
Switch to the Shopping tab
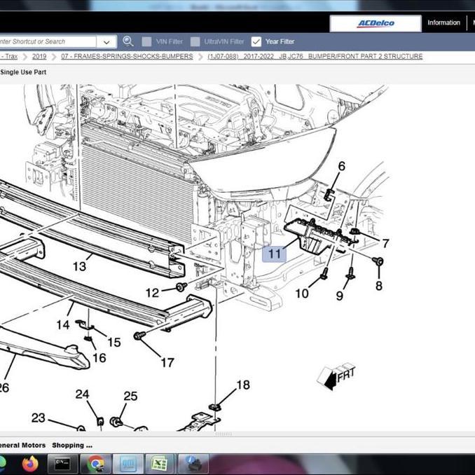[x=72, y=445]
